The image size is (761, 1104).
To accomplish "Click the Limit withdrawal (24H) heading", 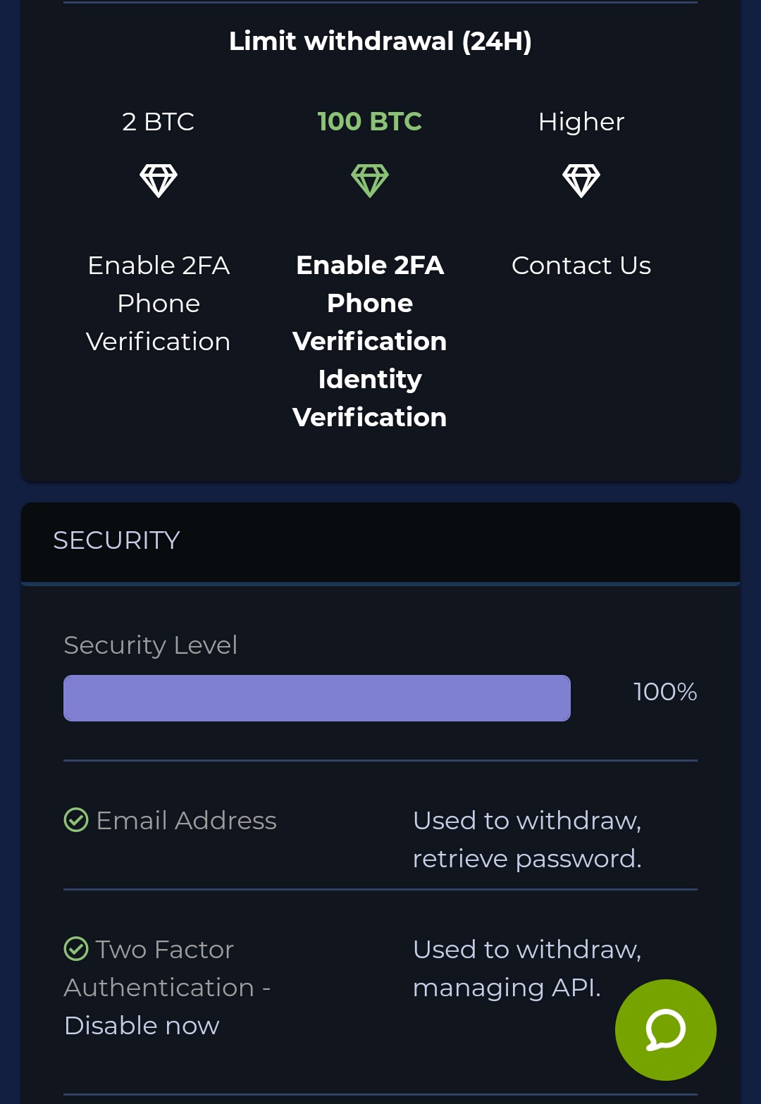I will pos(380,42).
